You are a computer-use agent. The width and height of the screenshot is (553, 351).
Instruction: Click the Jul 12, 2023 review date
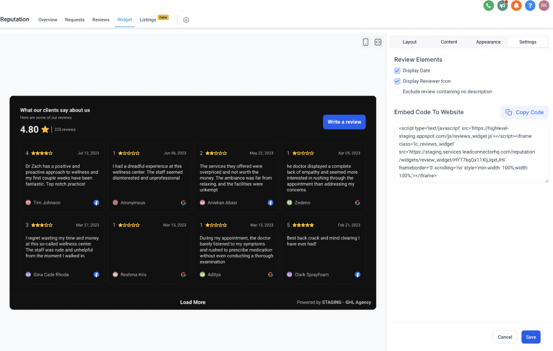click(x=88, y=153)
